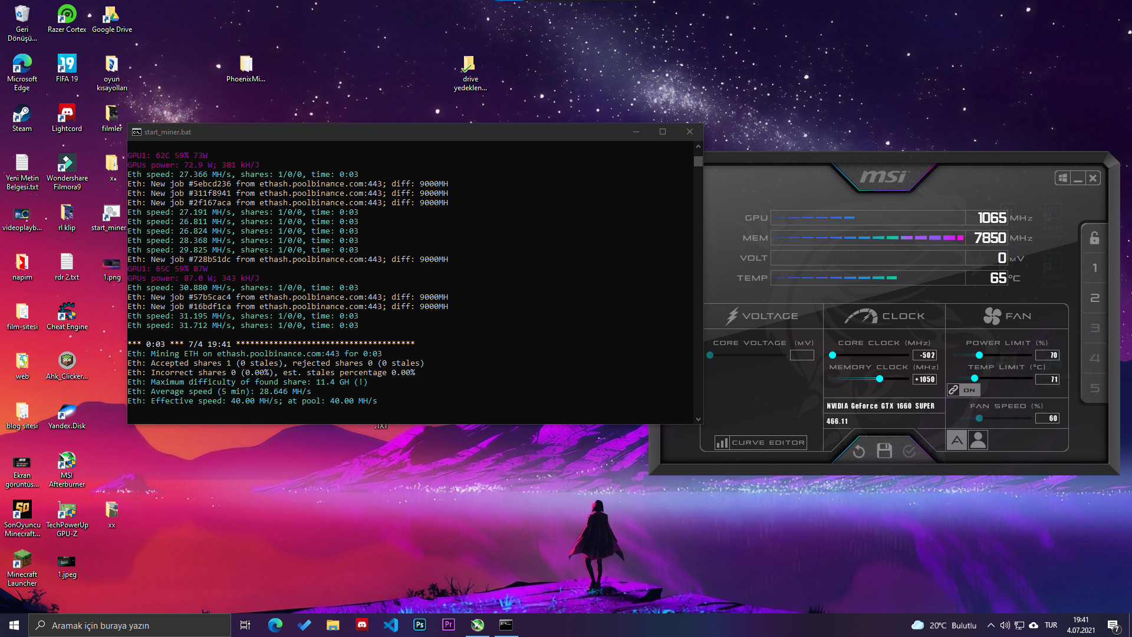Open the TUR input language selector
Viewport: 1132px width, 637px height.
[x=1051, y=625]
